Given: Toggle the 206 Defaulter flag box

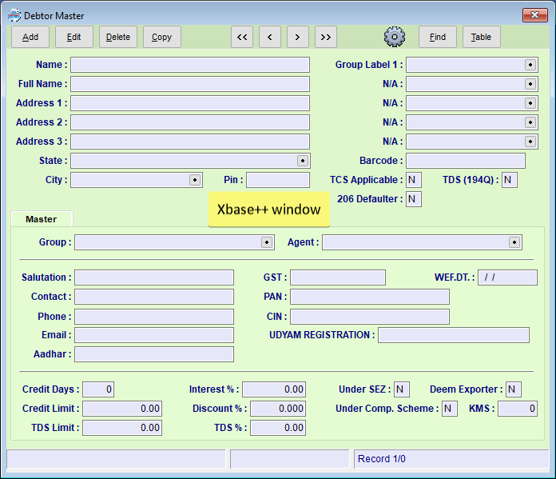Looking at the screenshot, I should (x=414, y=199).
